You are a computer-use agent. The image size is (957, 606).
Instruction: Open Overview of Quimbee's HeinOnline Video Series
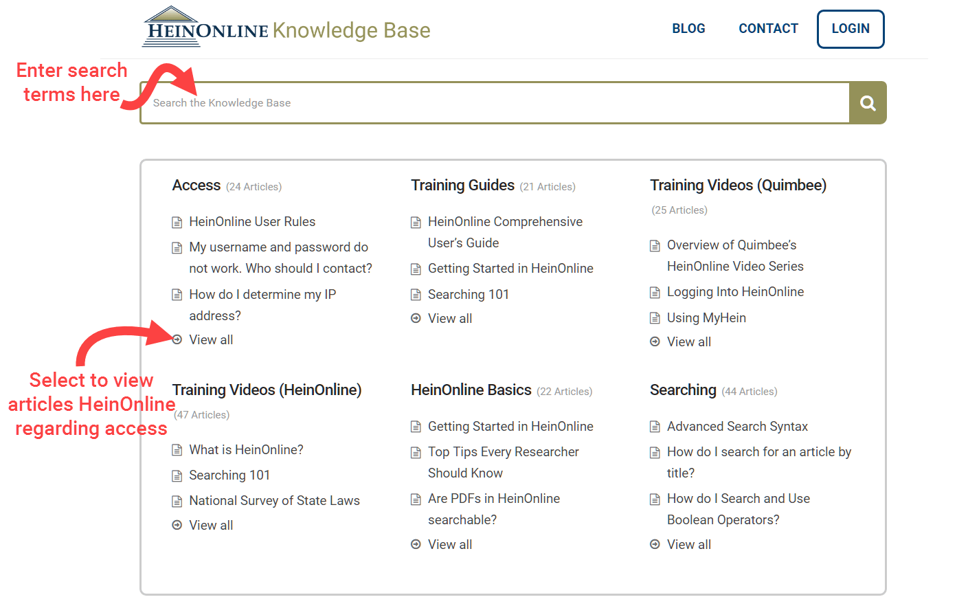(735, 256)
